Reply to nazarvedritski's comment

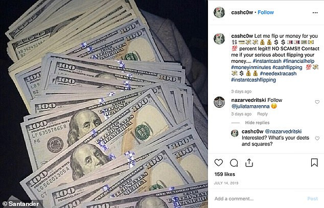click(262, 114)
